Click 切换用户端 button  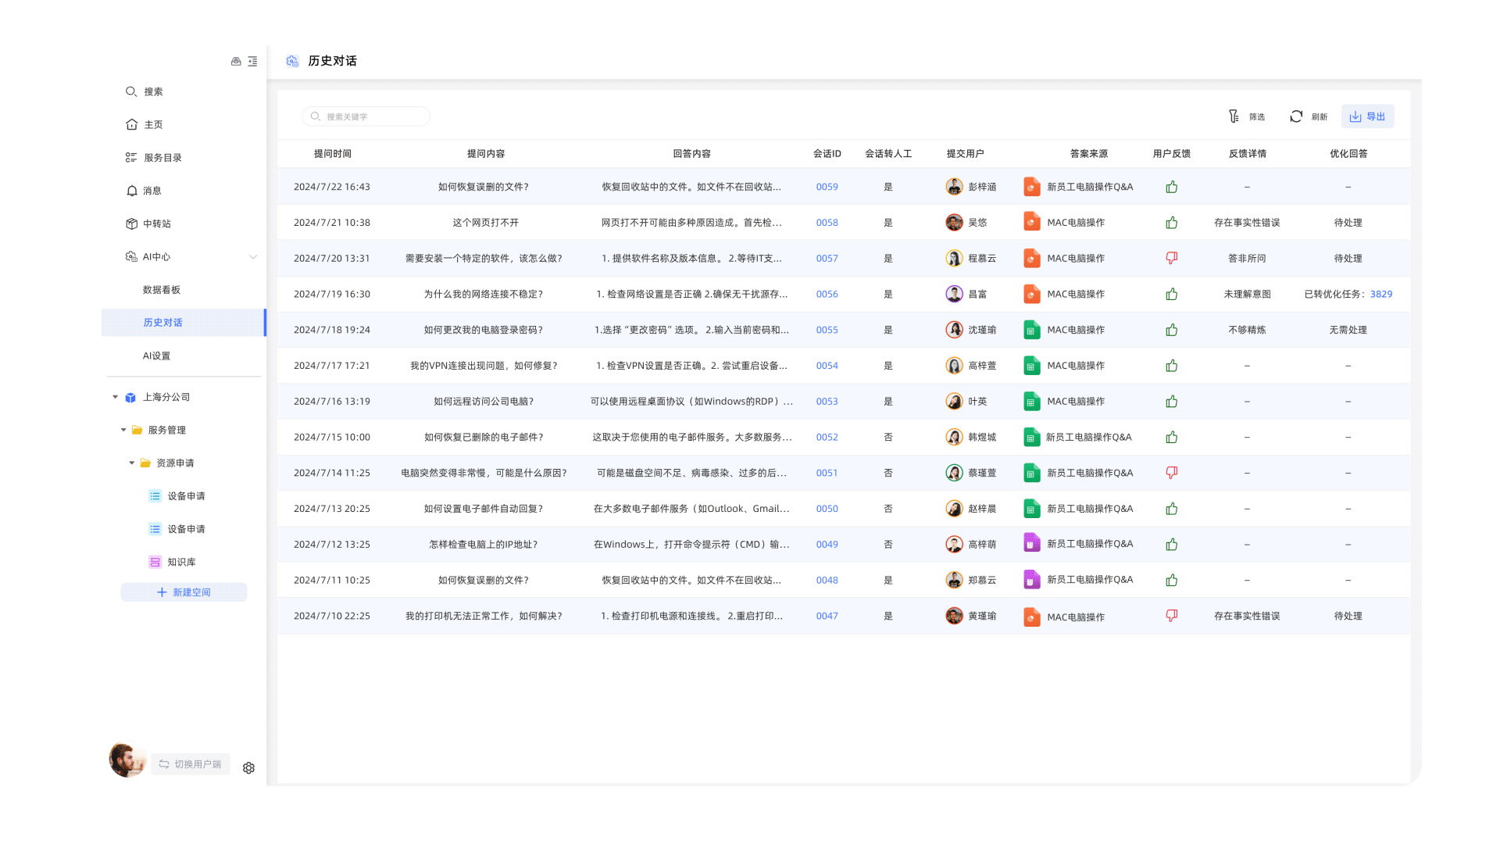tap(191, 764)
